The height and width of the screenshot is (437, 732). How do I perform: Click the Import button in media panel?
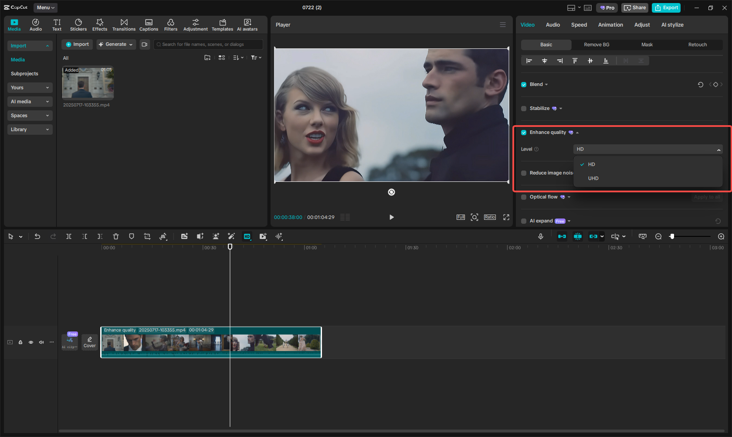[x=77, y=44]
